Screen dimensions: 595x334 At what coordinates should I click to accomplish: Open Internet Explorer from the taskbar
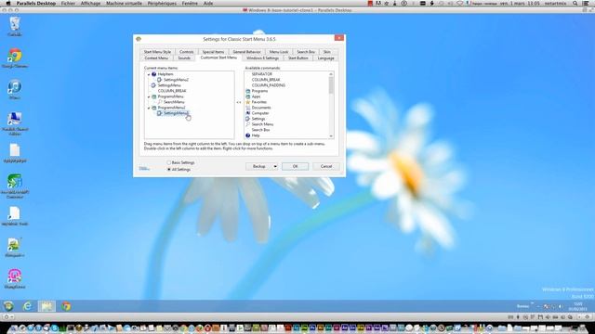point(27,306)
